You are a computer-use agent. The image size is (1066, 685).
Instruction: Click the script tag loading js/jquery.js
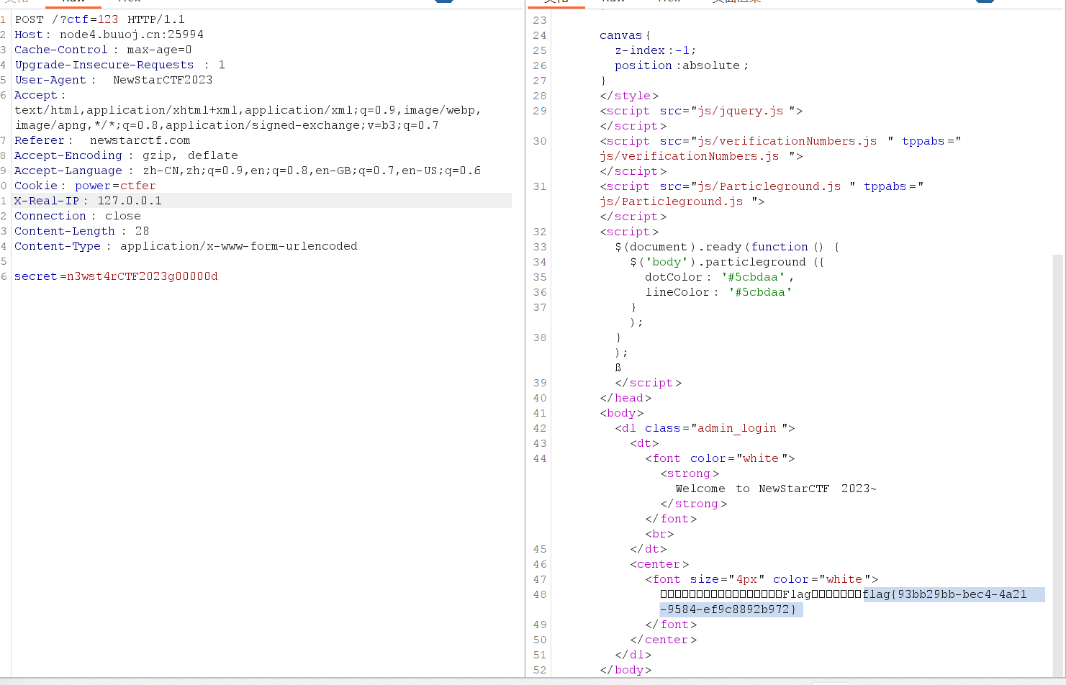(x=701, y=111)
